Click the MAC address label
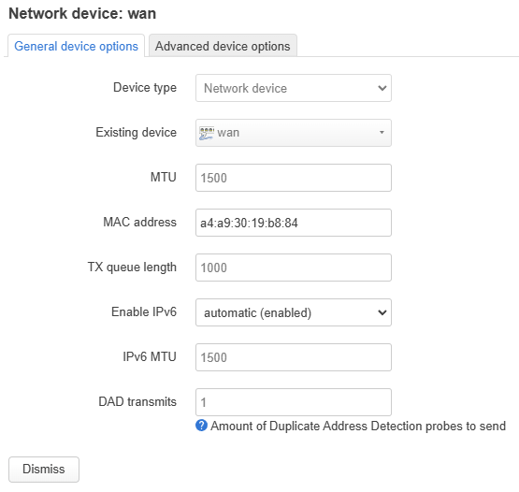 (x=139, y=223)
